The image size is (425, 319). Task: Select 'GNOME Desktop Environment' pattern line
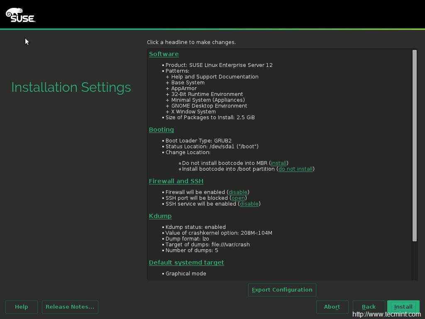(x=209, y=106)
